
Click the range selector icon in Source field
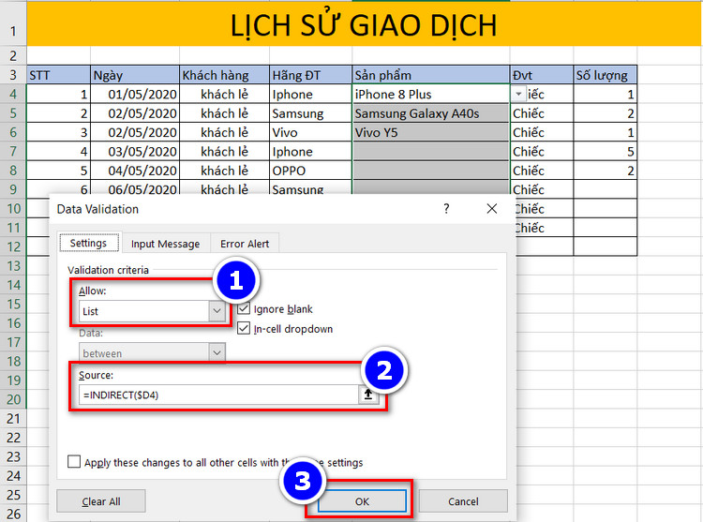click(x=368, y=395)
